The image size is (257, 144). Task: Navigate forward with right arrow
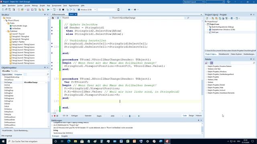pyautogui.click(x=135, y=10)
